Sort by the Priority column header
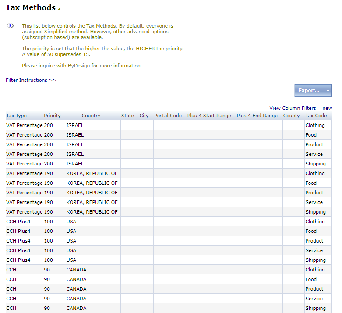The width and height of the screenshot is (342, 313). [x=52, y=116]
